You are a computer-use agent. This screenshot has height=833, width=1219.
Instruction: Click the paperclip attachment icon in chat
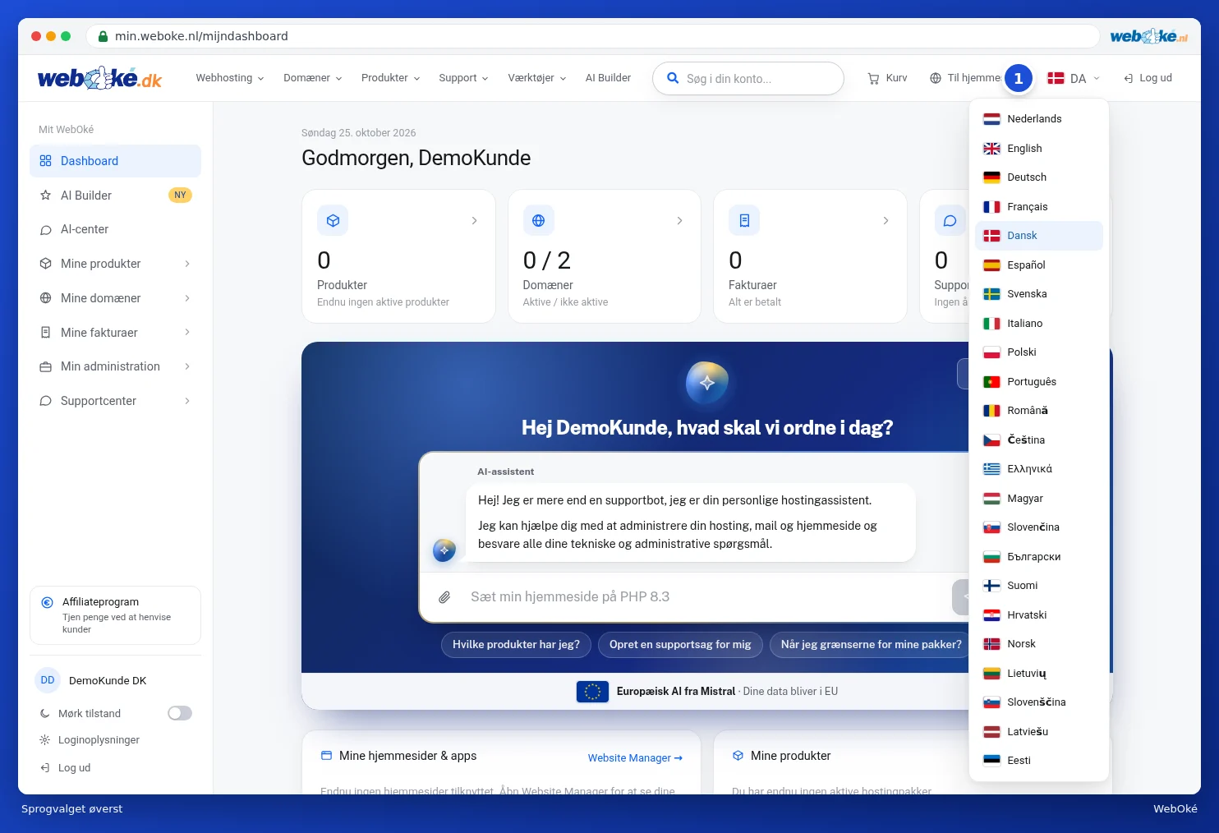[x=444, y=597]
